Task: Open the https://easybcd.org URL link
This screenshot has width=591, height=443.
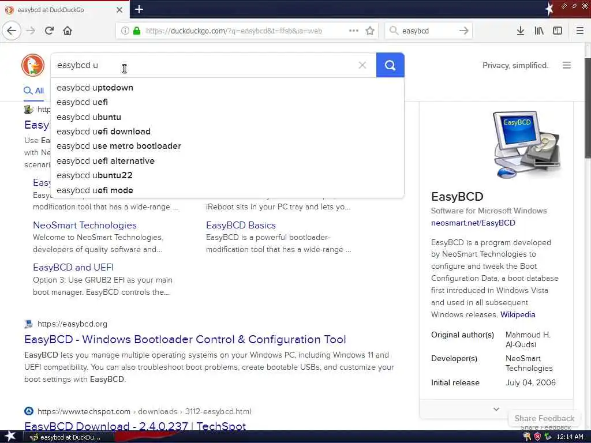Action: 72,324
